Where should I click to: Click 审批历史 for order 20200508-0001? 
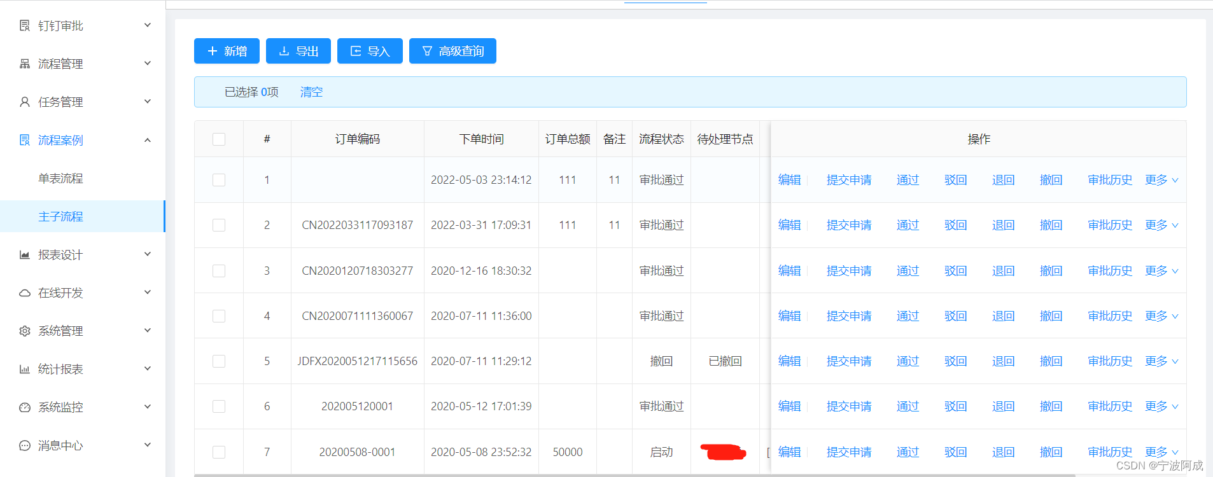tap(1110, 452)
